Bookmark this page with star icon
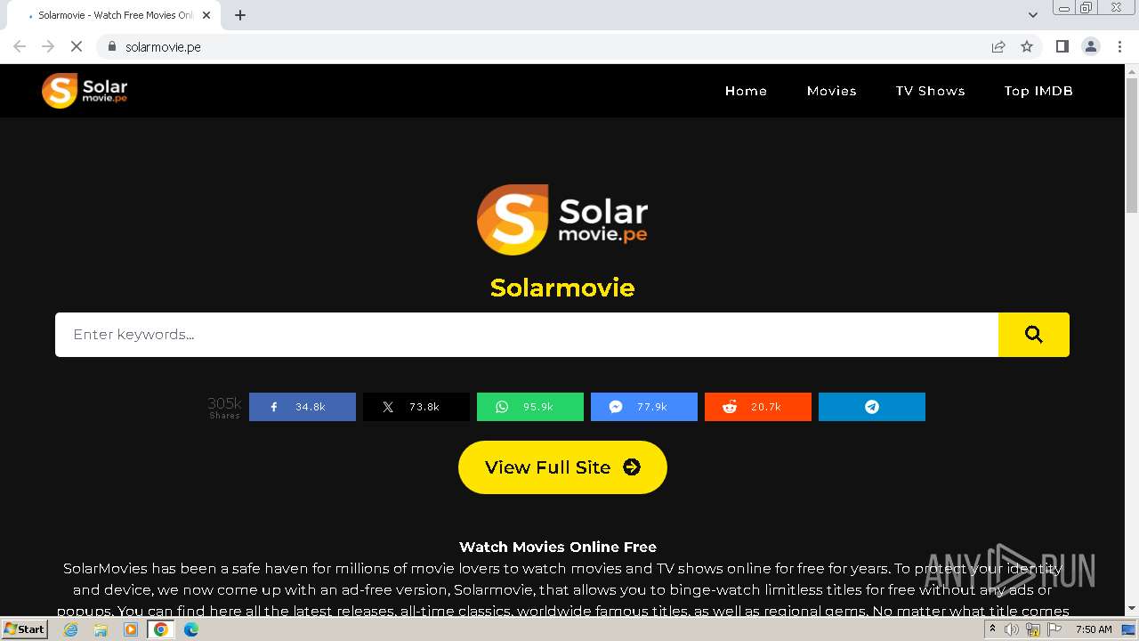 [1027, 46]
